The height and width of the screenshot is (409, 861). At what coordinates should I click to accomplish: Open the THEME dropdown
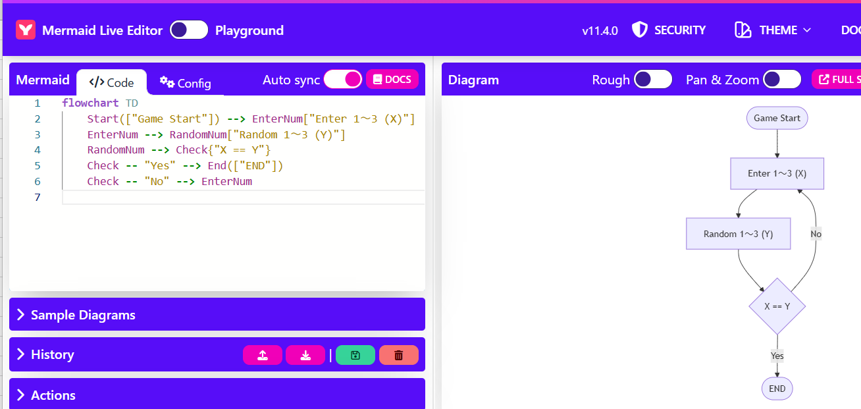[772, 30]
